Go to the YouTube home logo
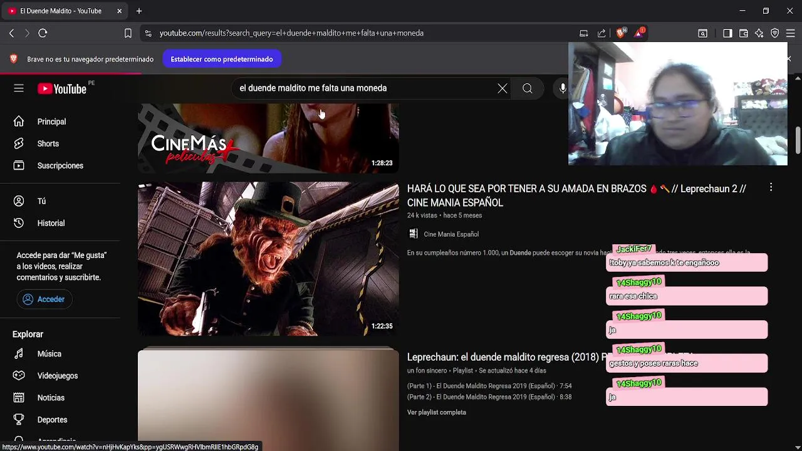This screenshot has width=802, height=451. coord(61,88)
